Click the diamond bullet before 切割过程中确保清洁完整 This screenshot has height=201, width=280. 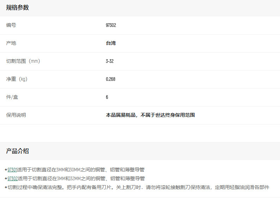click(6, 187)
